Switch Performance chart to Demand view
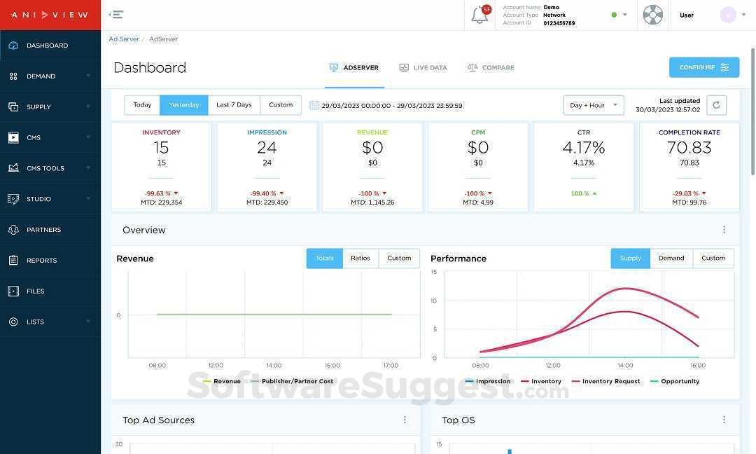 tap(671, 258)
